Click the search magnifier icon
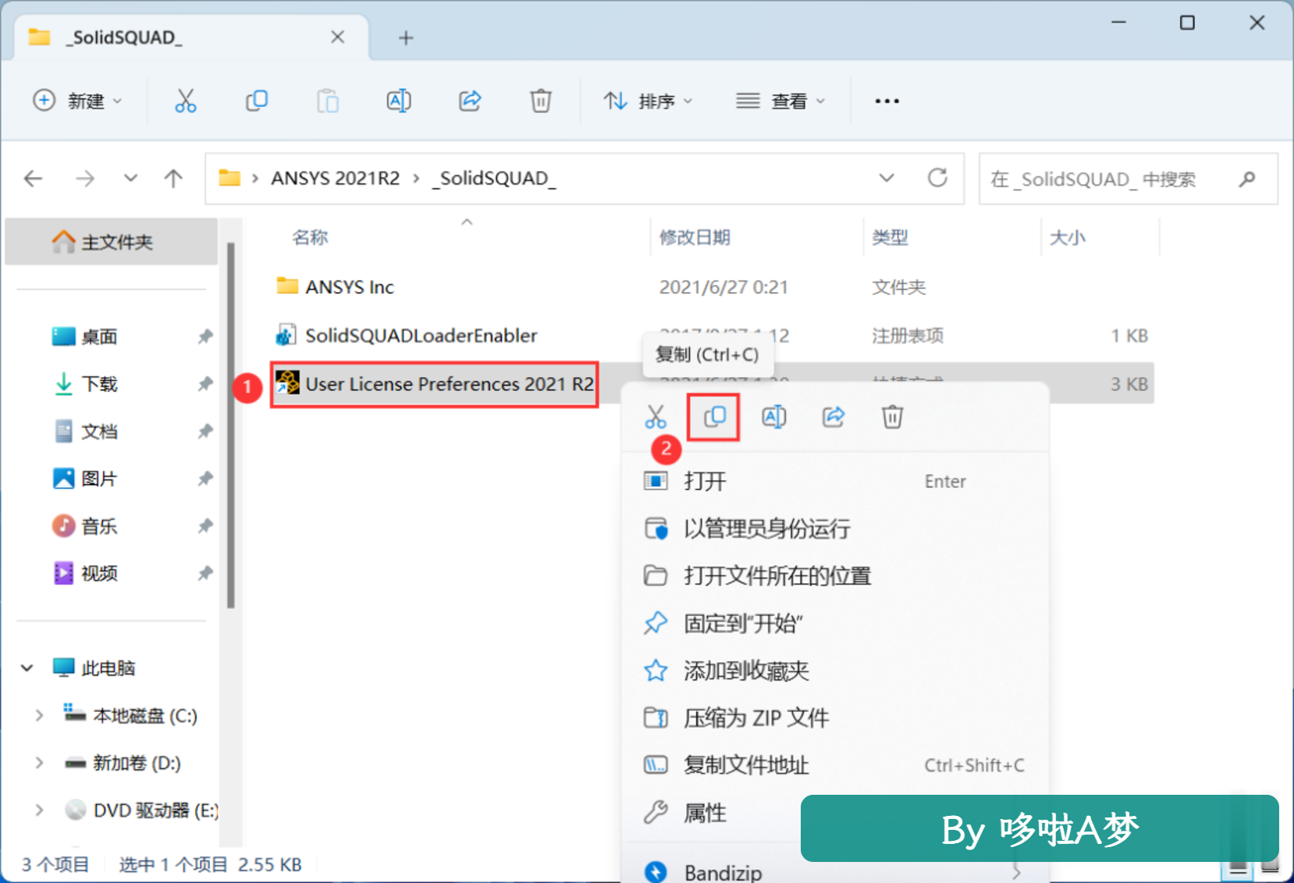 (1247, 179)
